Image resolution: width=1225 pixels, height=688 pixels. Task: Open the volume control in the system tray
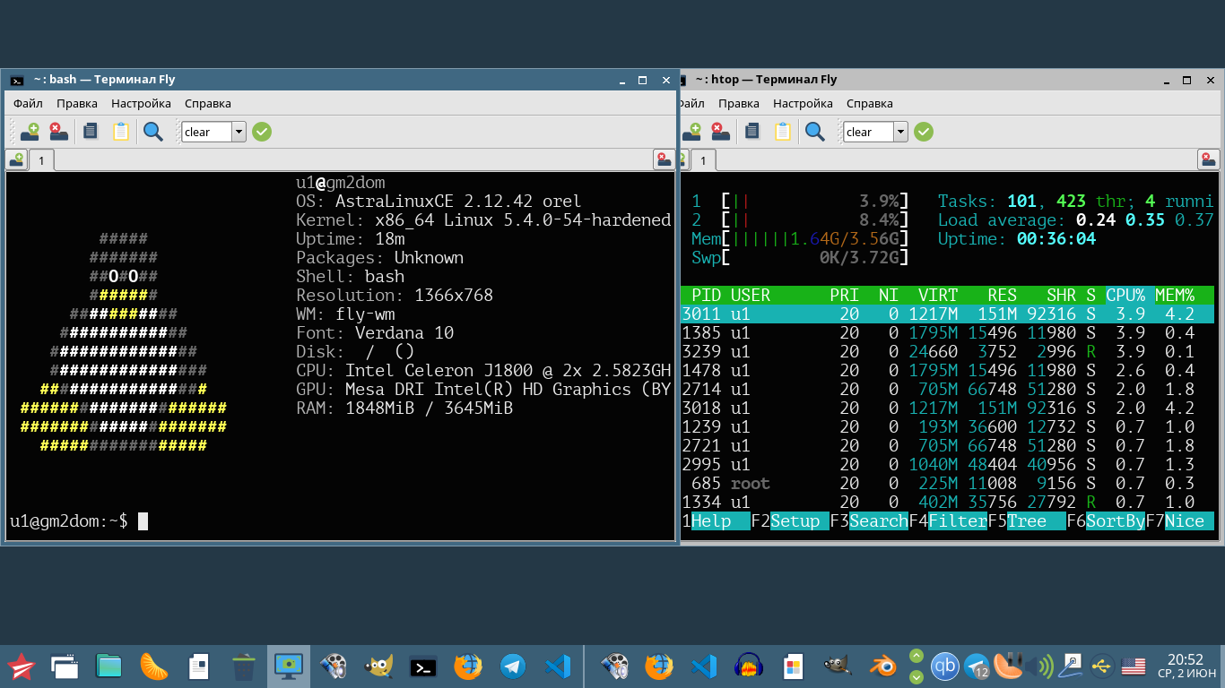(1039, 666)
